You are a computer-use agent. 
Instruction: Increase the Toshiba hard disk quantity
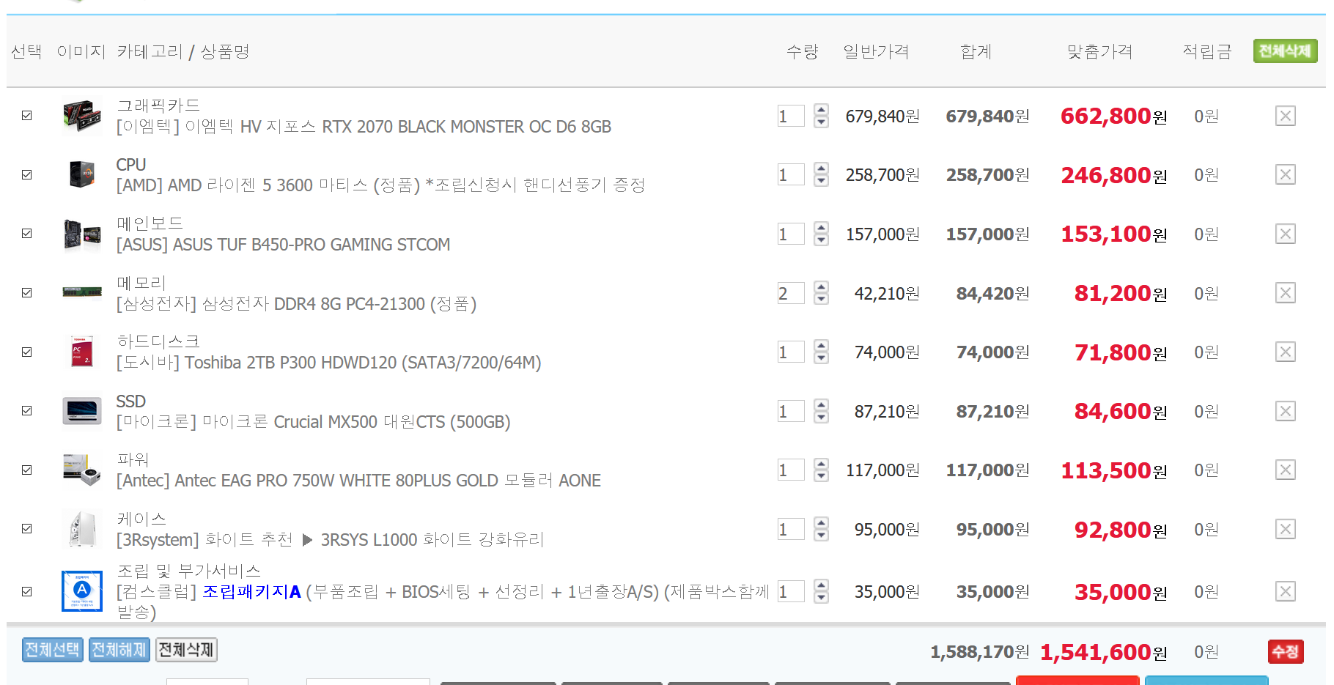[821, 346]
